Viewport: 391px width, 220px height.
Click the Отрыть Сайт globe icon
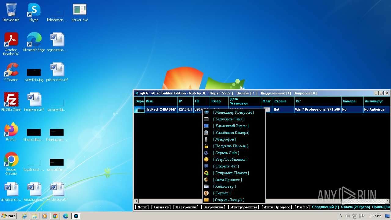pos(206,153)
